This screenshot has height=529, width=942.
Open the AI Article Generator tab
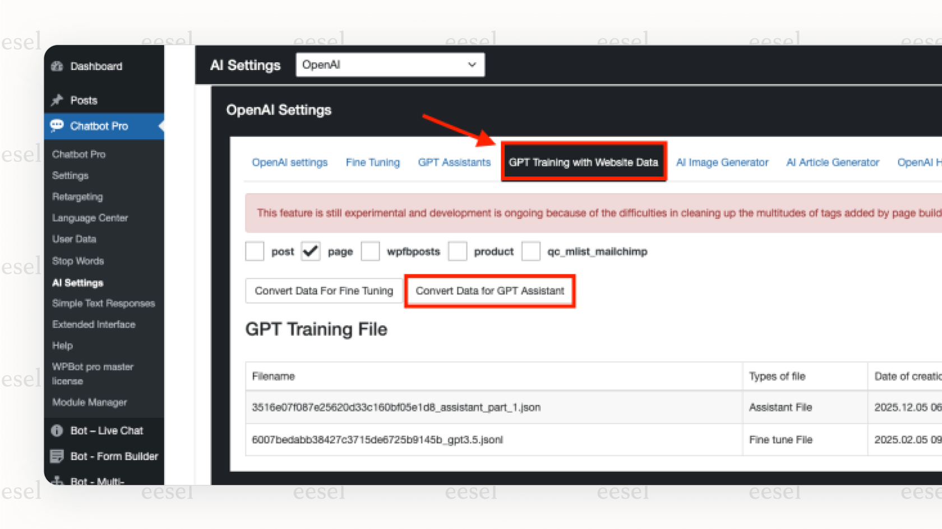(832, 162)
